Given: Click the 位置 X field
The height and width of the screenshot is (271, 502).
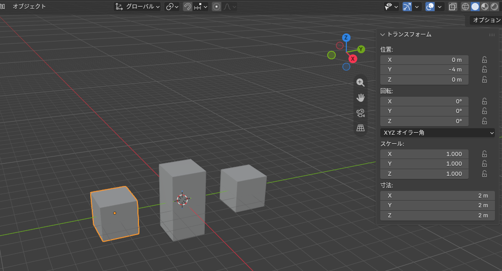Looking at the screenshot, I should pyautogui.click(x=424, y=60).
